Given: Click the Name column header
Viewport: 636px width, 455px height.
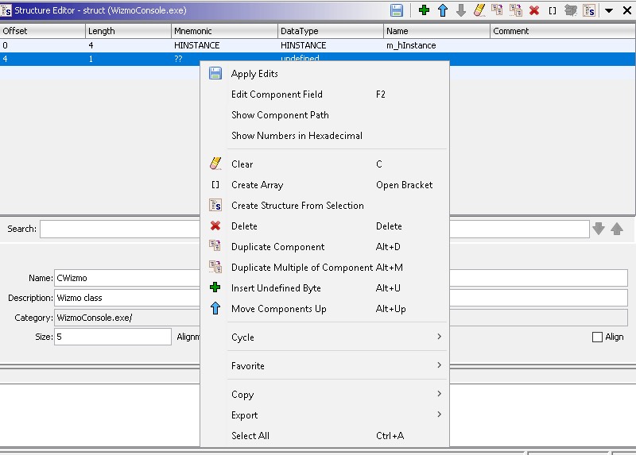Looking at the screenshot, I should point(436,31).
